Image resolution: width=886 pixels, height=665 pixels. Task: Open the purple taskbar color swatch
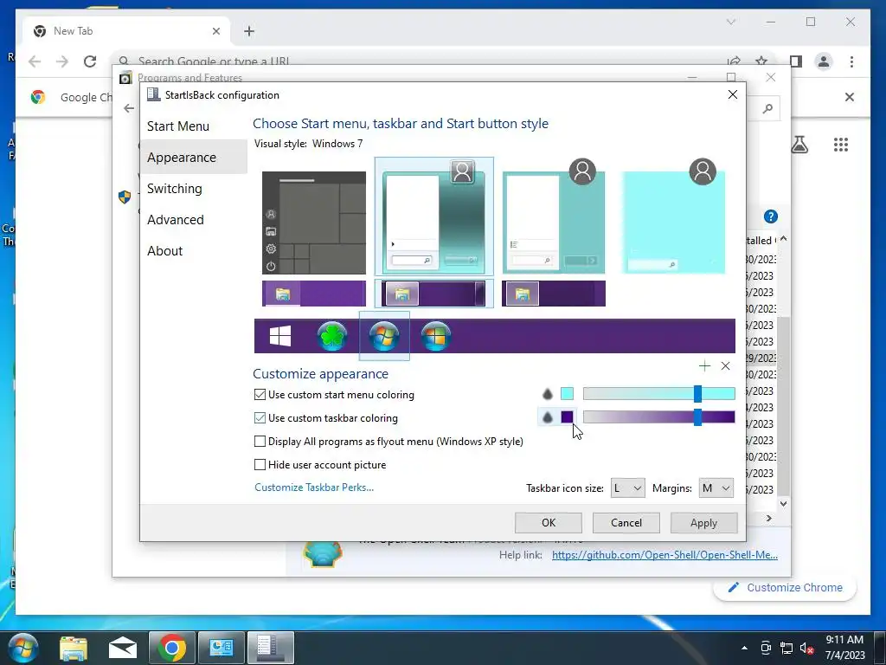coord(567,416)
